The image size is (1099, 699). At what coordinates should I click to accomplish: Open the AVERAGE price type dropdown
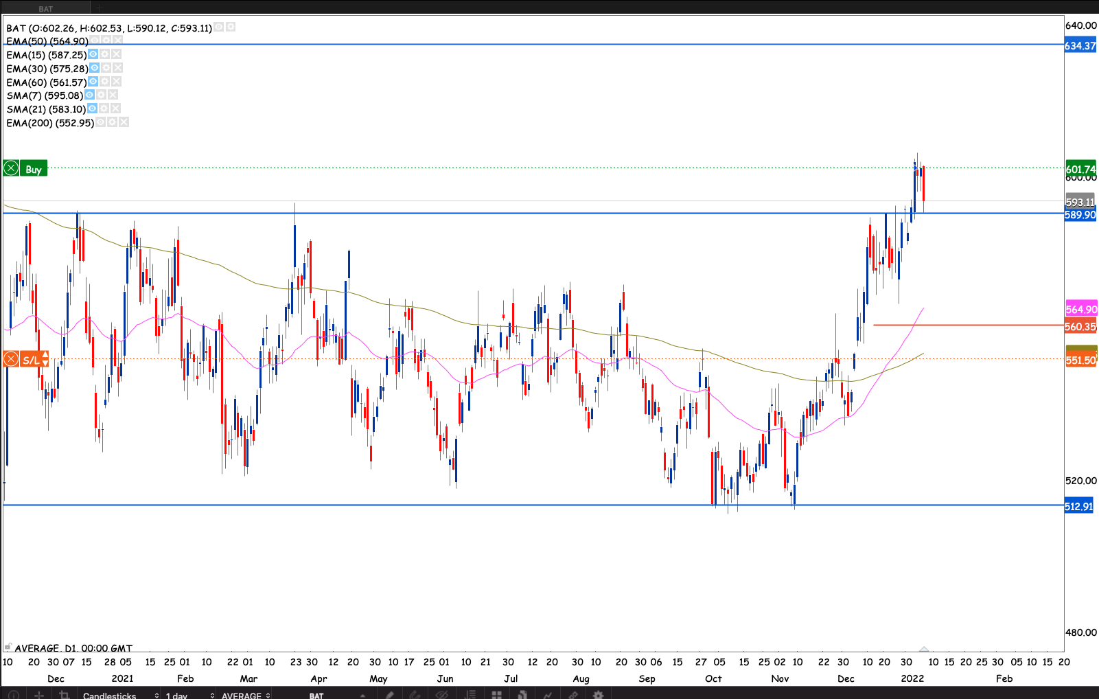(x=245, y=695)
